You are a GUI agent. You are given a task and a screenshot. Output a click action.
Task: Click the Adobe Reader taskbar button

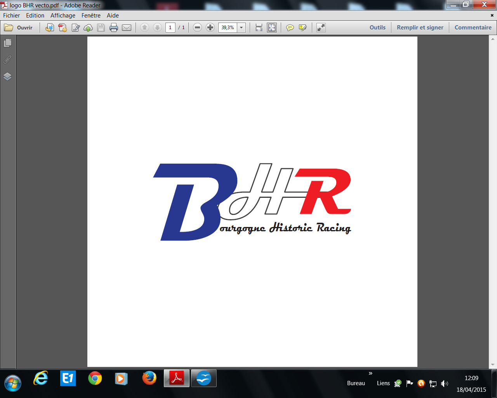click(x=177, y=378)
